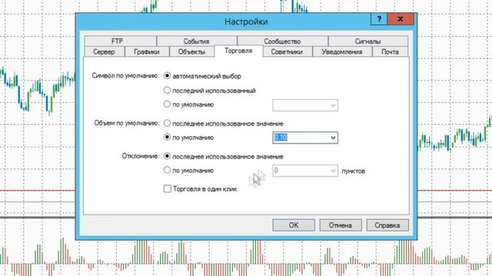
Task: Open the Уведомления tab
Action: [x=342, y=51]
